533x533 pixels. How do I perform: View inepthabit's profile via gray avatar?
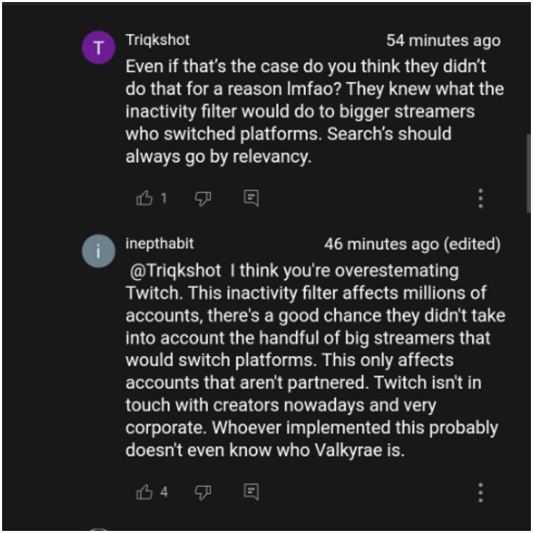point(98,251)
